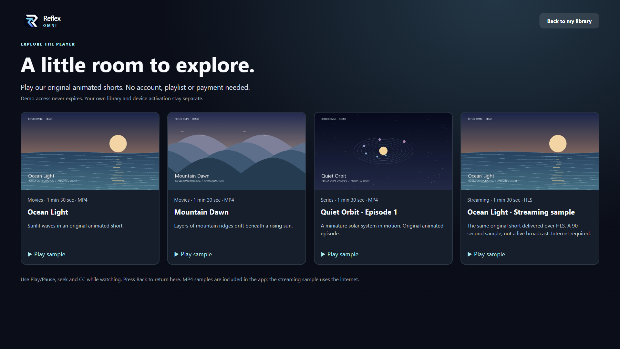Image resolution: width=620 pixels, height=349 pixels.
Task: Click 'Streaming · 1 min 30 sec · HLS' label
Action: pyautogui.click(x=500, y=200)
